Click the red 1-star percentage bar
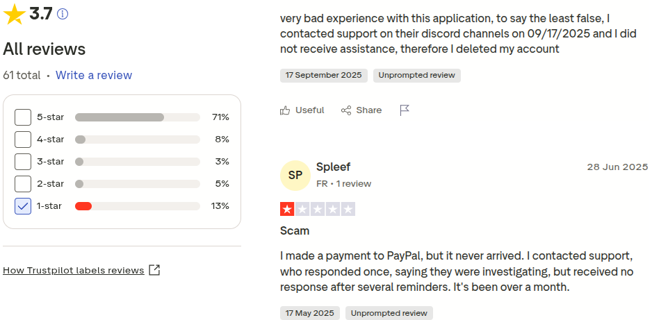Screen dimensions: 652x320 (83, 206)
